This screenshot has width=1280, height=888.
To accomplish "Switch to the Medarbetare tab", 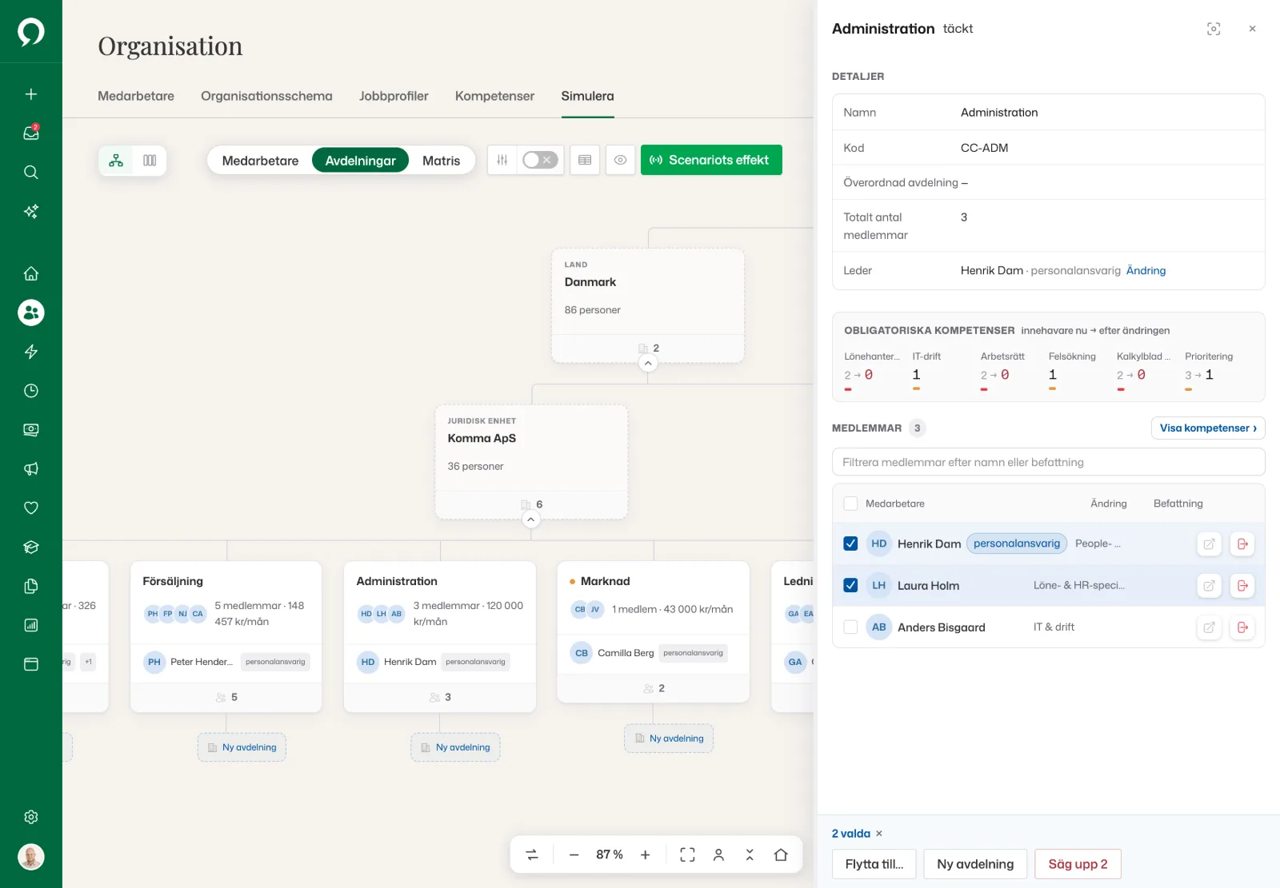I will (x=136, y=96).
